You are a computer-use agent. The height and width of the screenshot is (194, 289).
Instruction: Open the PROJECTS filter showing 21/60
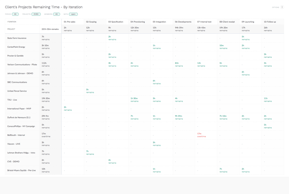(36, 14)
